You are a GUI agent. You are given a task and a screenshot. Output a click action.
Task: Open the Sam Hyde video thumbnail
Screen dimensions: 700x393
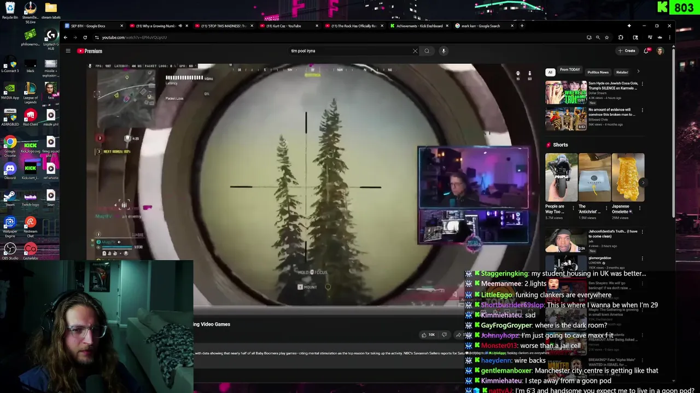click(566, 92)
